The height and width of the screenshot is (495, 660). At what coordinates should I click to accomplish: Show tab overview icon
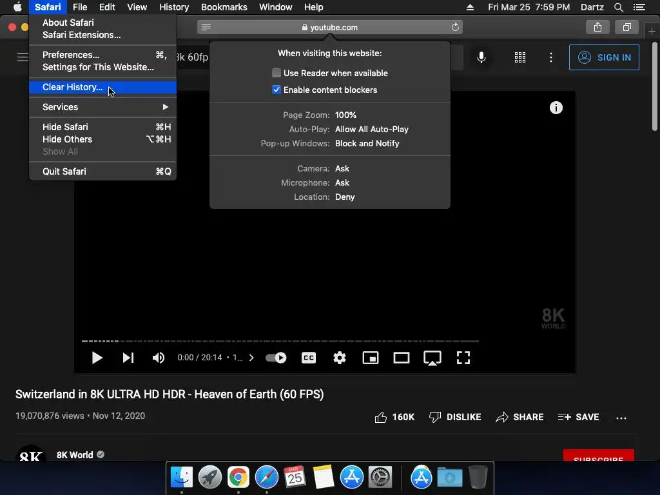(x=626, y=27)
